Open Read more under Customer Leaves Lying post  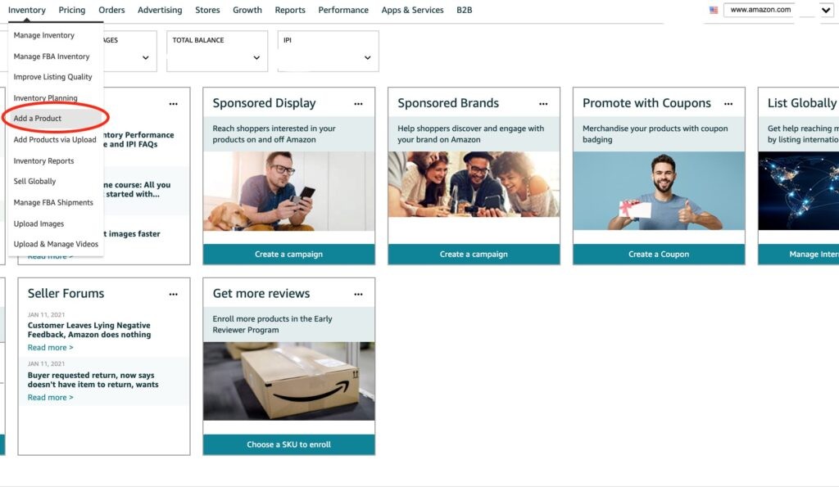[x=50, y=348]
